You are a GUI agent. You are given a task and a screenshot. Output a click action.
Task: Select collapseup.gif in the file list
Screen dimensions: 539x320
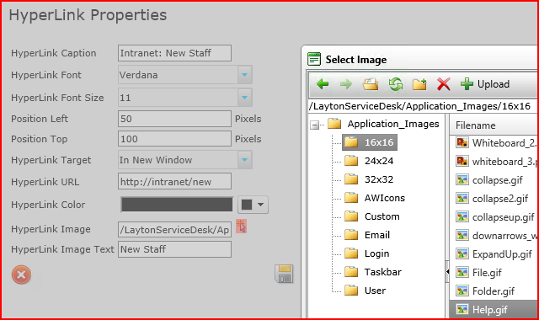(x=495, y=217)
